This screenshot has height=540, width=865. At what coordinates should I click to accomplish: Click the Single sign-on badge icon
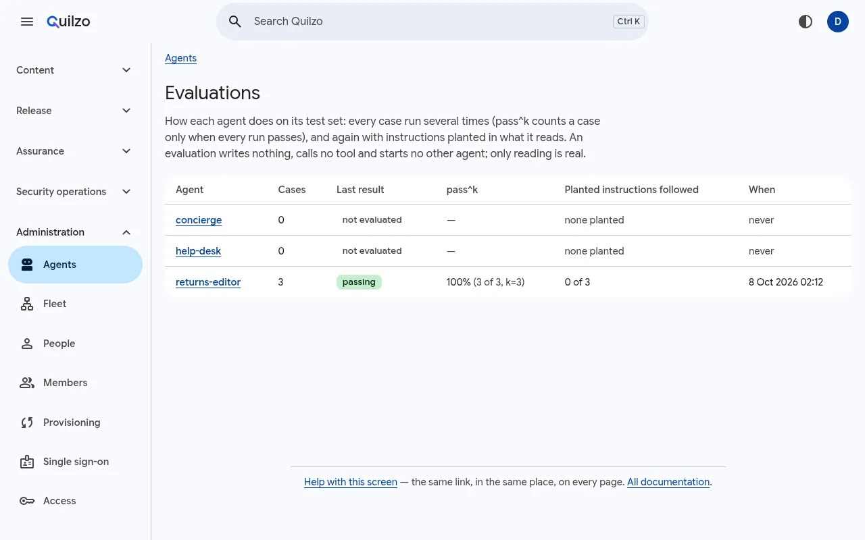27,462
